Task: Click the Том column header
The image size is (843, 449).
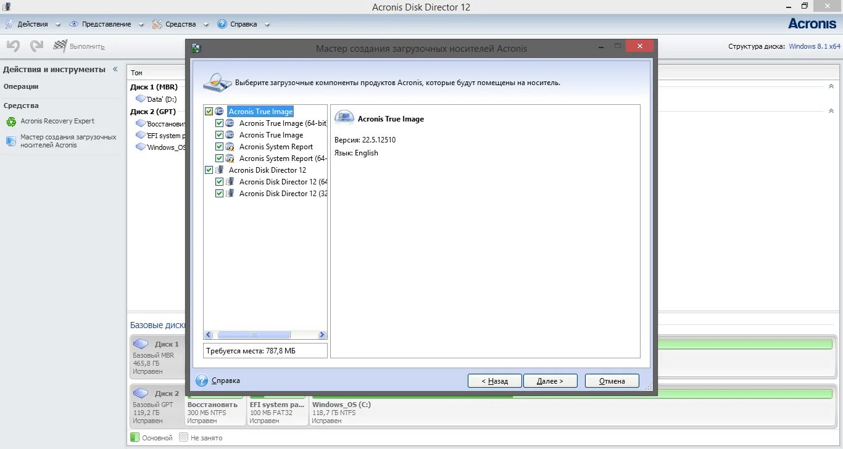Action: tap(137, 73)
